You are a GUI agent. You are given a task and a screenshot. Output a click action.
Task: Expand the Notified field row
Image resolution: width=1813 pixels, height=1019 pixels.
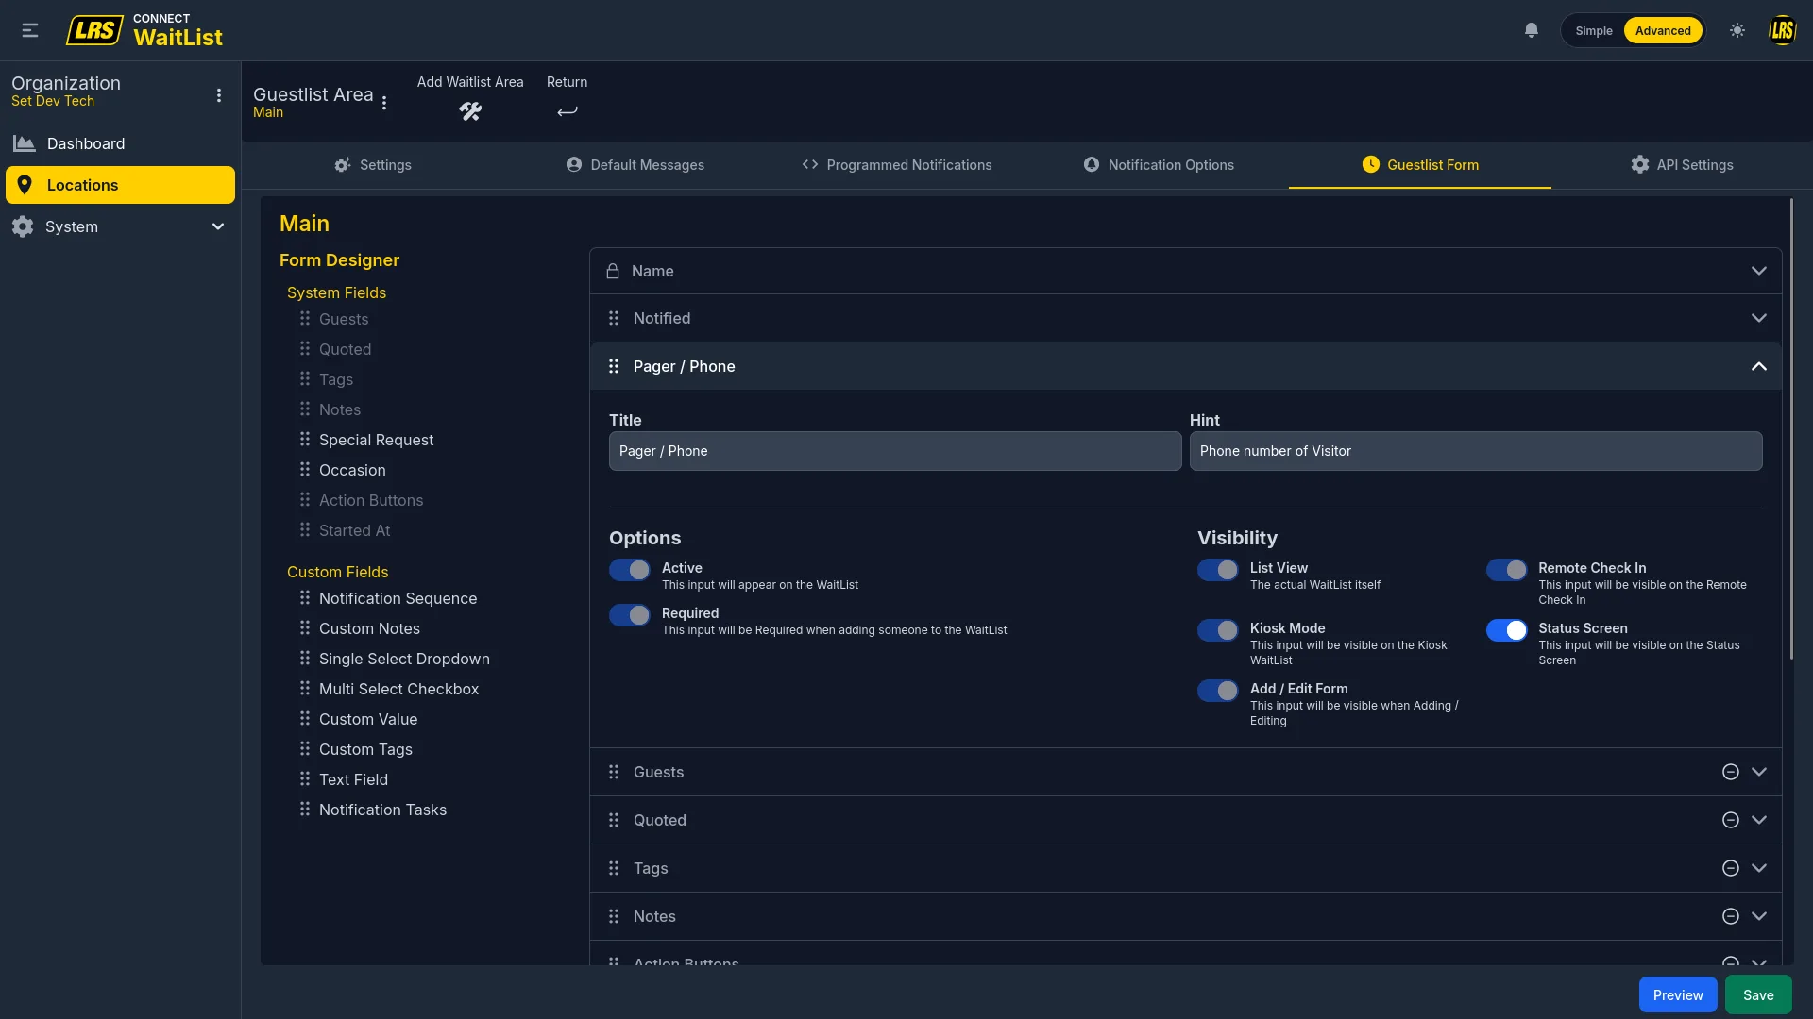tap(1758, 318)
